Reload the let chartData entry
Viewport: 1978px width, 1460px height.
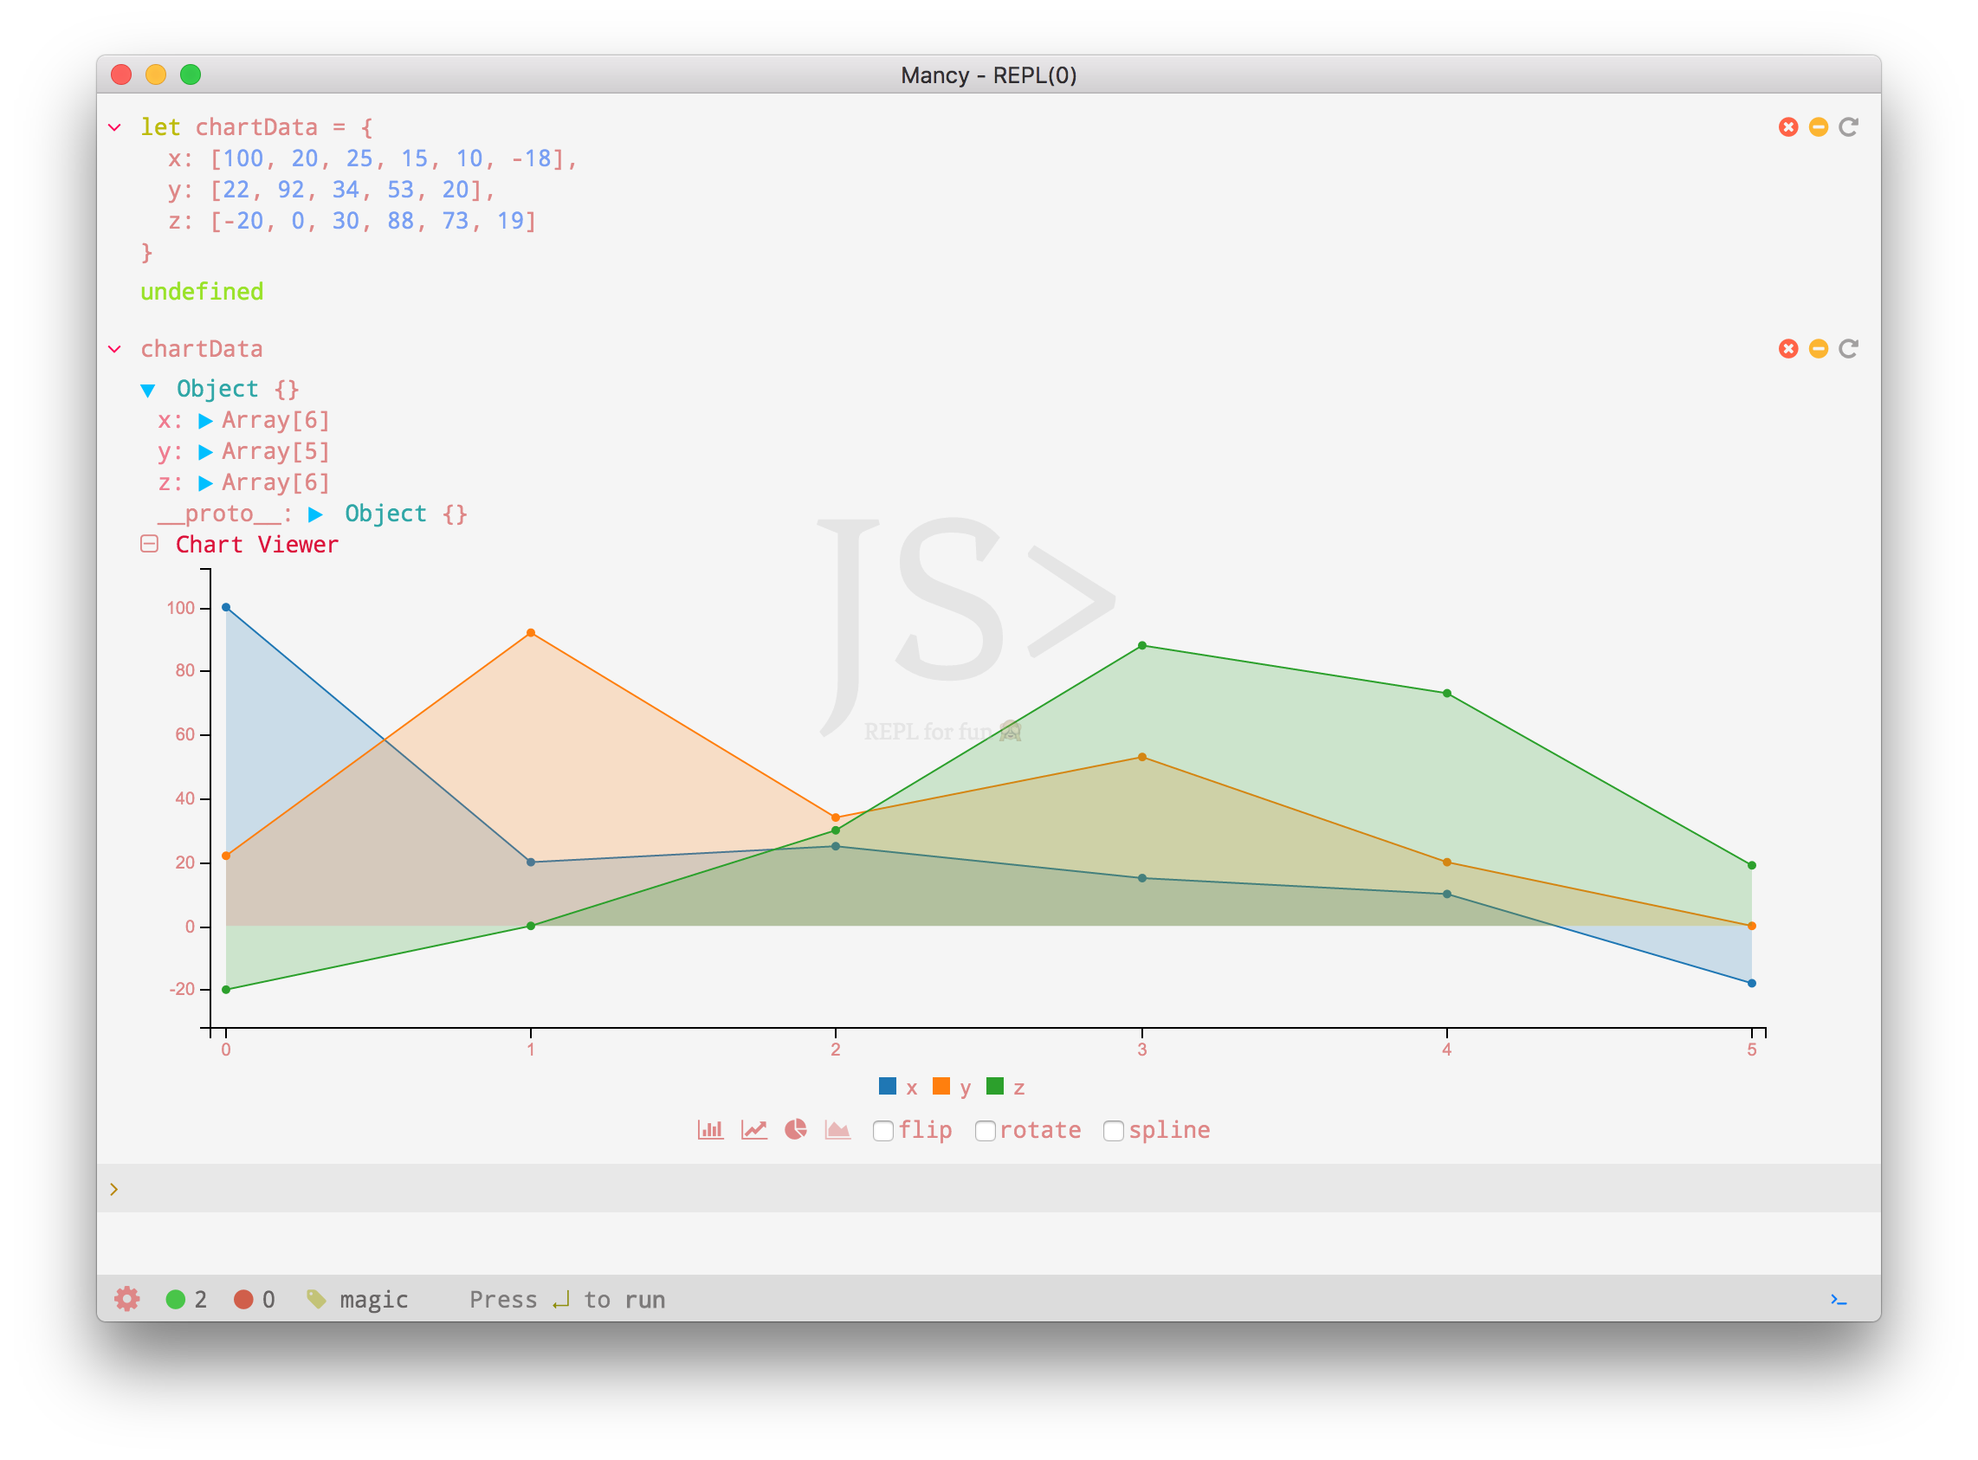tap(1848, 127)
